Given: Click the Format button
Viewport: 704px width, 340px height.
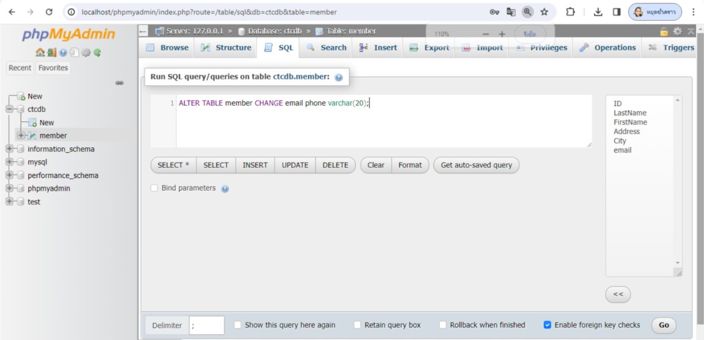Looking at the screenshot, I should click(x=410, y=165).
